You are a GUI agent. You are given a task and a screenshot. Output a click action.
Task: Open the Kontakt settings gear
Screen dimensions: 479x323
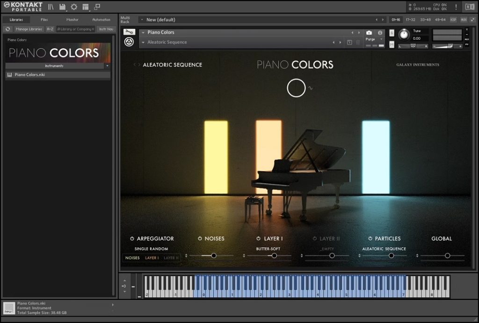pyautogui.click(x=73, y=7)
